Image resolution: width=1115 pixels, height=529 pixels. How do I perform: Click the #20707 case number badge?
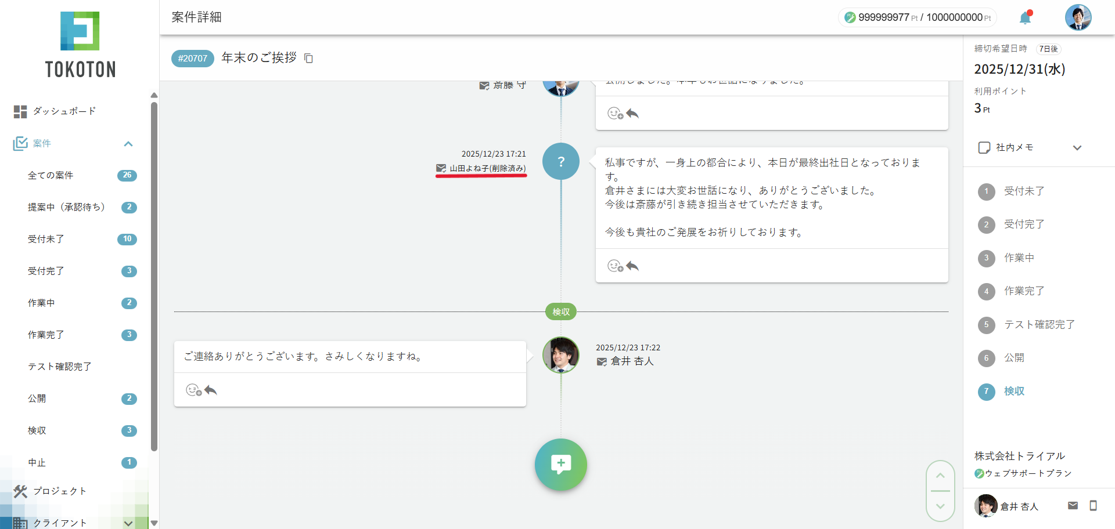click(192, 58)
